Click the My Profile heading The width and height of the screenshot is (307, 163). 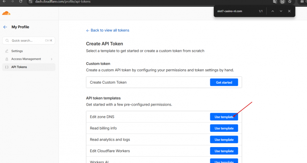pyautogui.click(x=20, y=27)
